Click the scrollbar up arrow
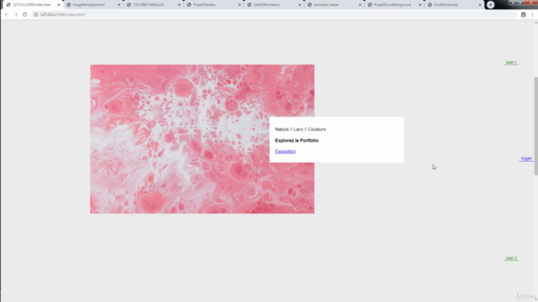Image resolution: width=538 pixels, height=302 pixels. [x=536, y=23]
